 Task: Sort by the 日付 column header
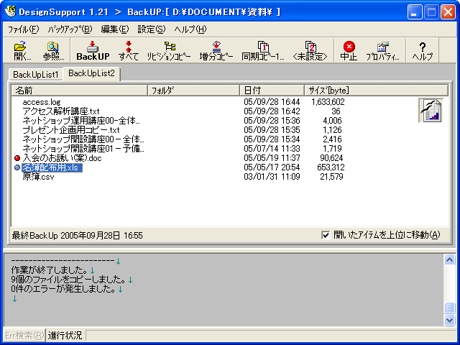(272, 91)
